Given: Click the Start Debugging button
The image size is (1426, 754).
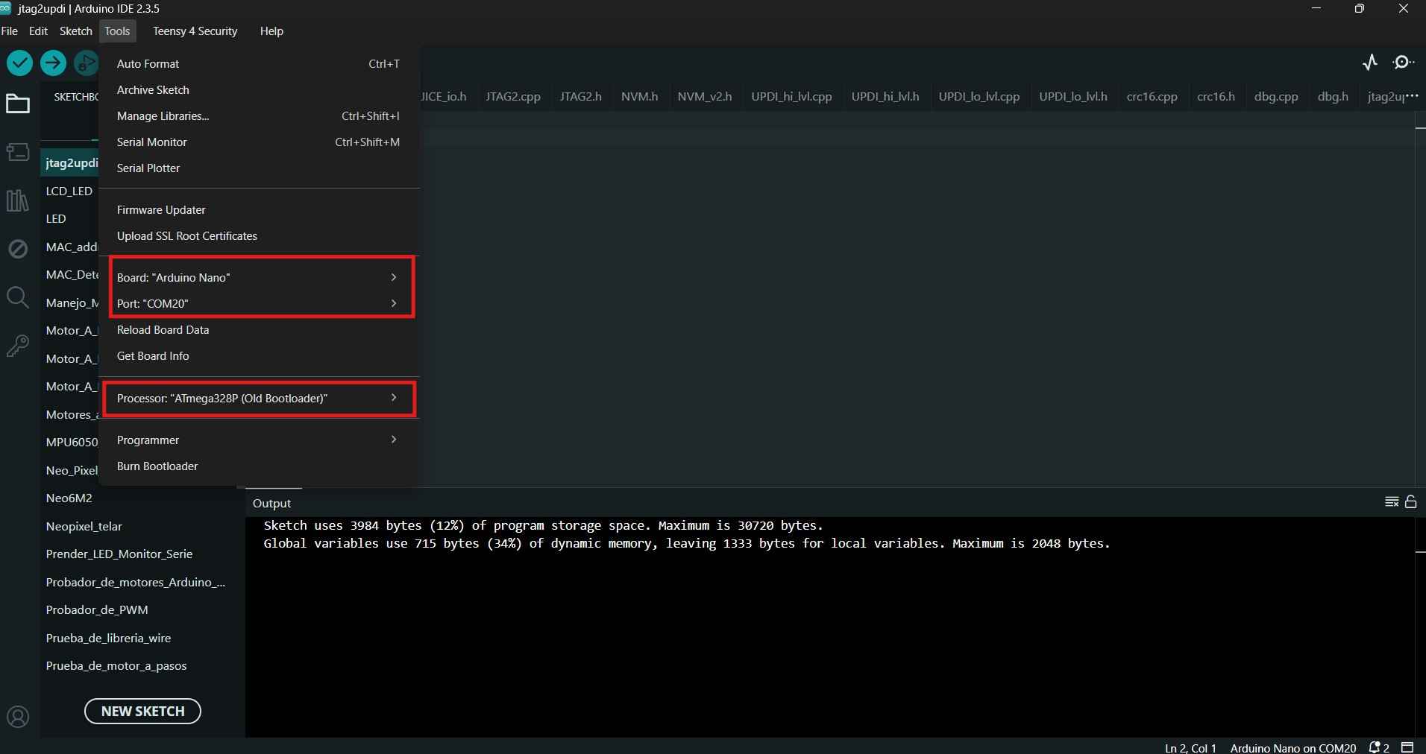Looking at the screenshot, I should pos(87,63).
